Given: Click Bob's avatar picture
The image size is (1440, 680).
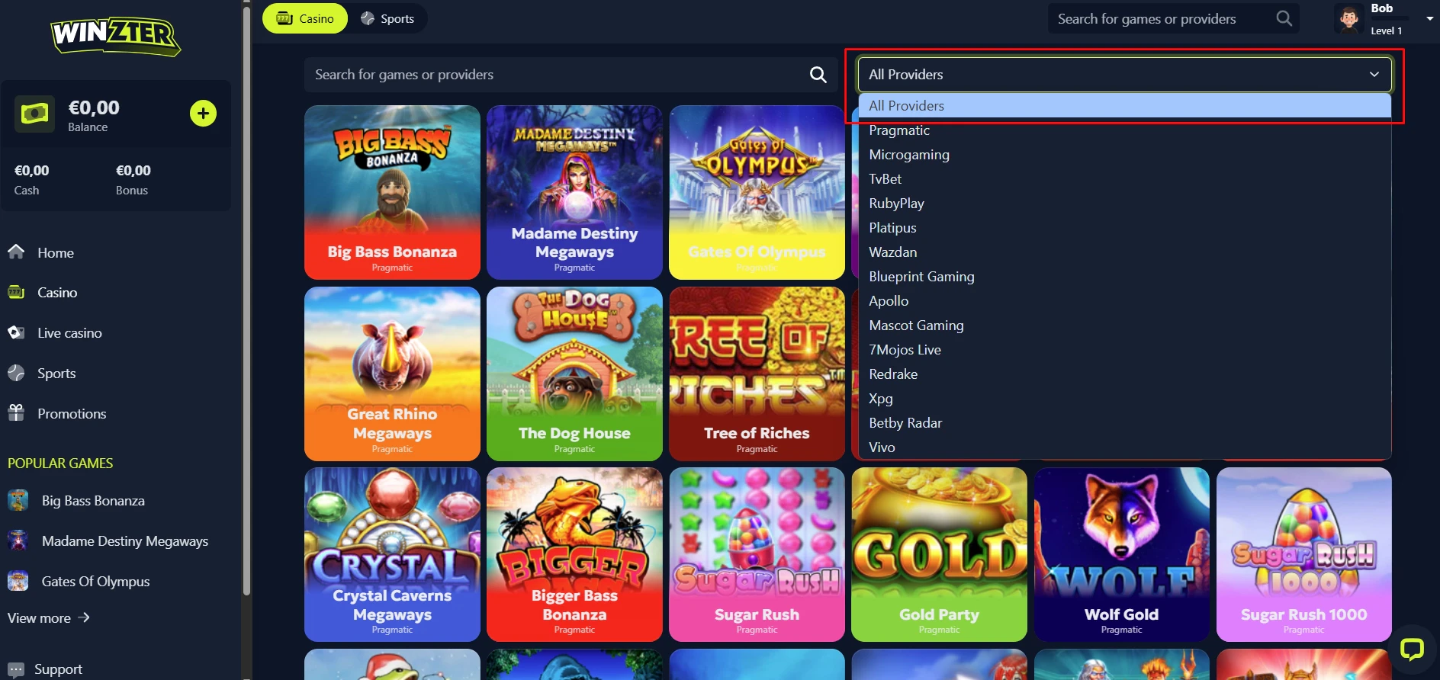Looking at the screenshot, I should [x=1348, y=18].
